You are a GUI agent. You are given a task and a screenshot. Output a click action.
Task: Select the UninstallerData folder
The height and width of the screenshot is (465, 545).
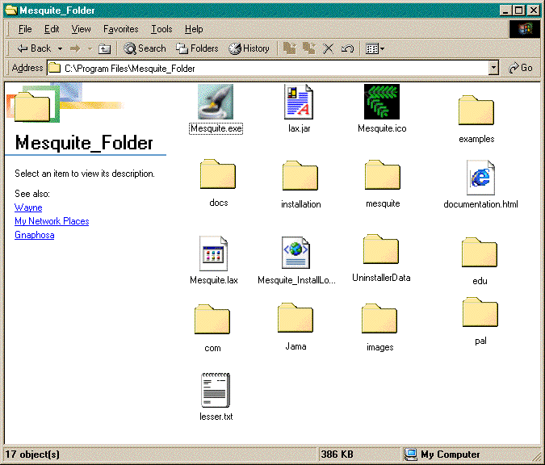coord(381,250)
